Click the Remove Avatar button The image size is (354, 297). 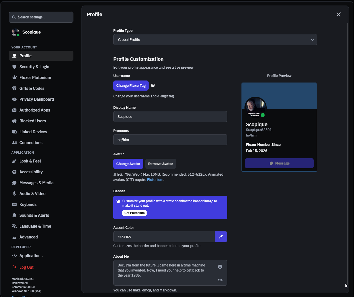pos(160,164)
